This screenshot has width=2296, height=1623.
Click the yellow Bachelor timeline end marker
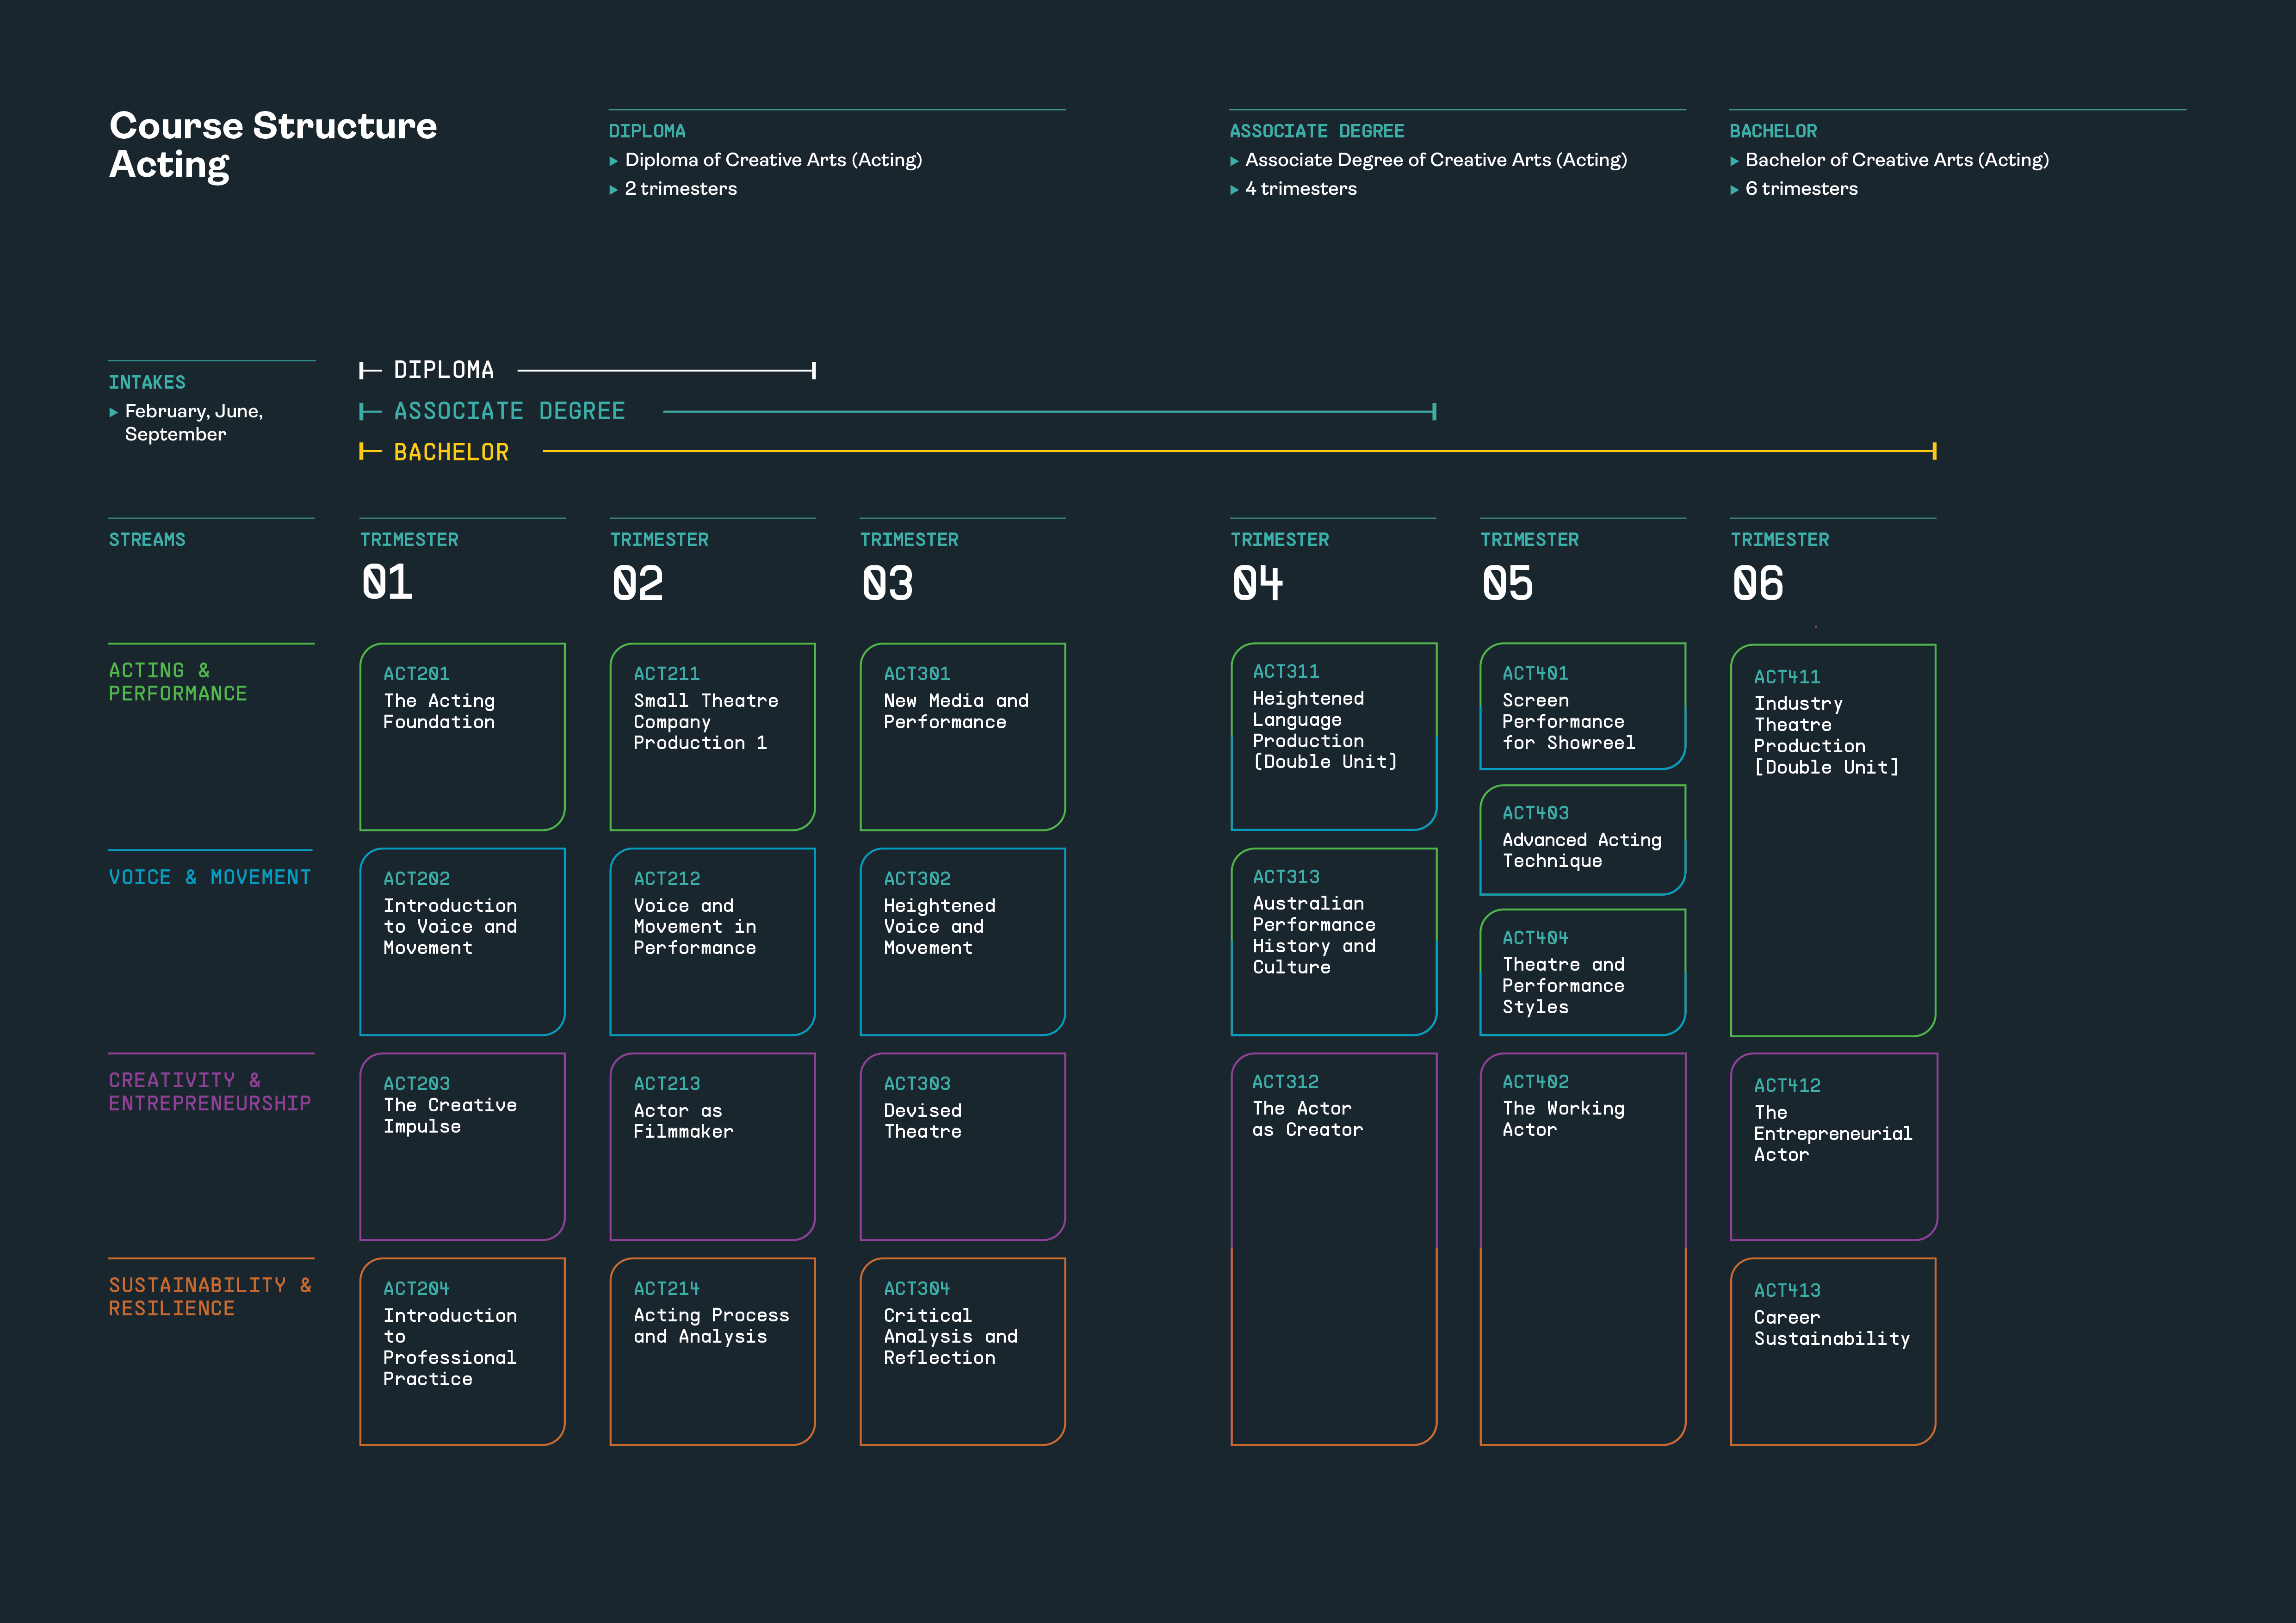coord(1934,452)
